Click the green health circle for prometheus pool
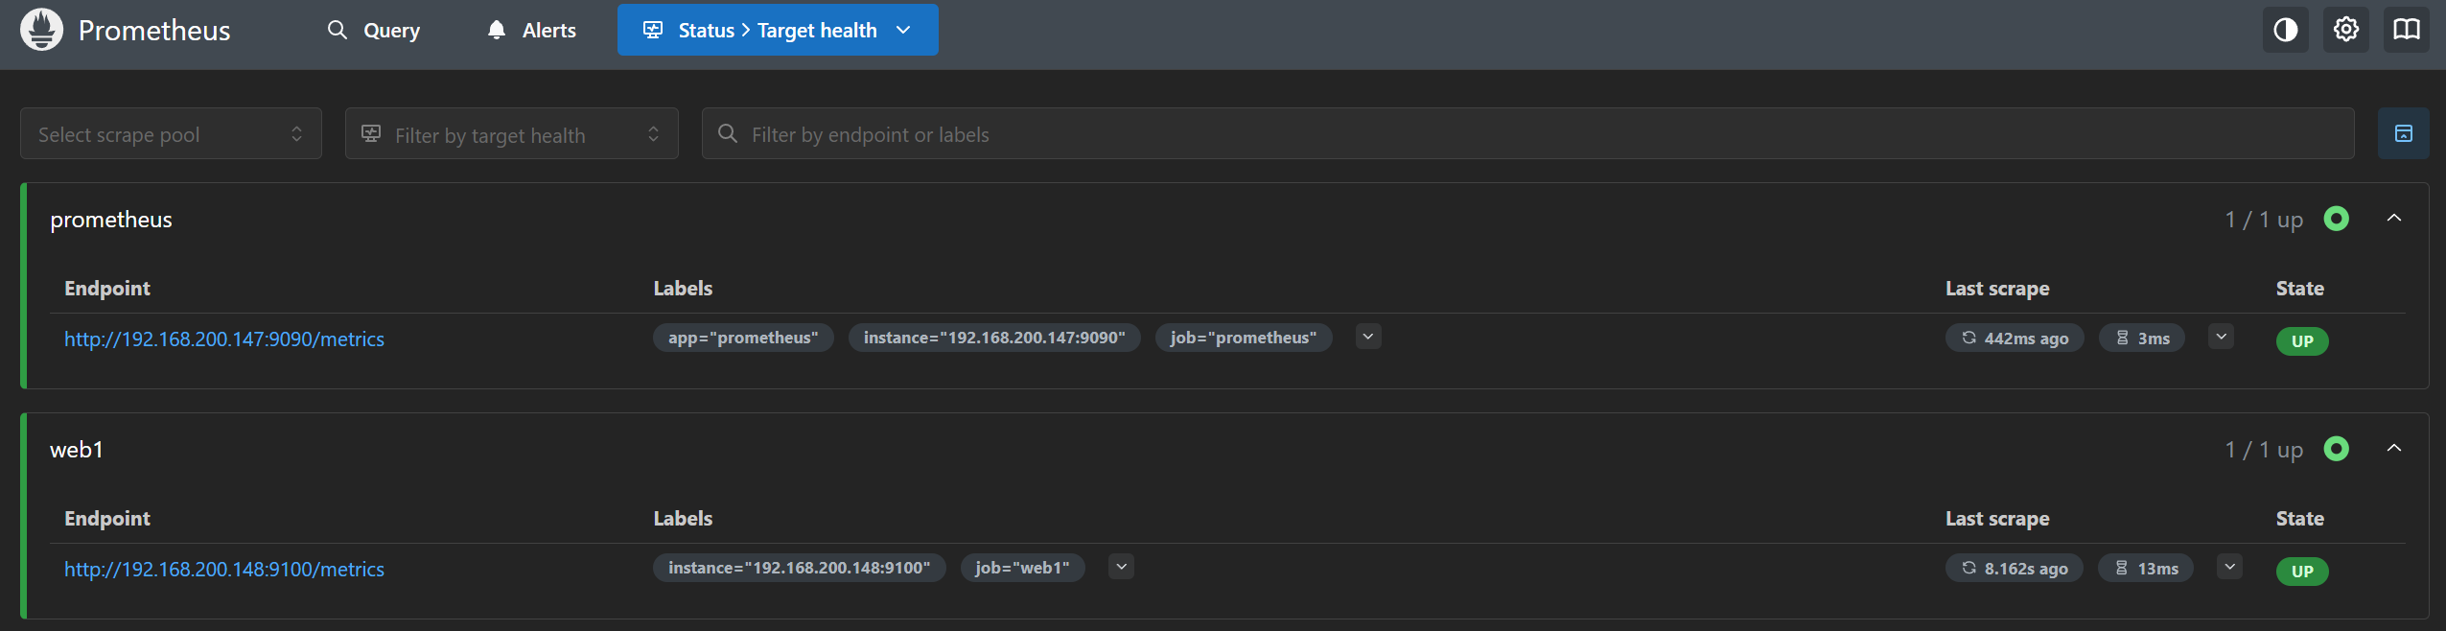Screen dimensions: 2446x631 (2337, 219)
